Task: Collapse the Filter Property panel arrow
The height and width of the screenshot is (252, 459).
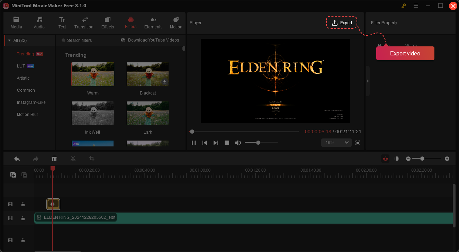Action: pyautogui.click(x=368, y=81)
